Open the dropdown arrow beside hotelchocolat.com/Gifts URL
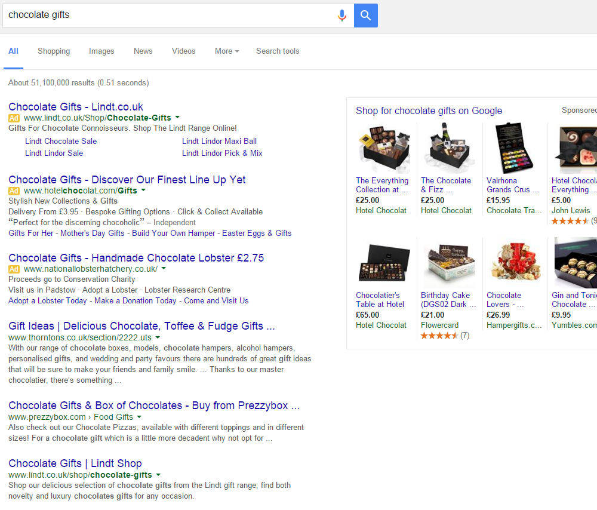This screenshot has width=597, height=510. click(143, 190)
